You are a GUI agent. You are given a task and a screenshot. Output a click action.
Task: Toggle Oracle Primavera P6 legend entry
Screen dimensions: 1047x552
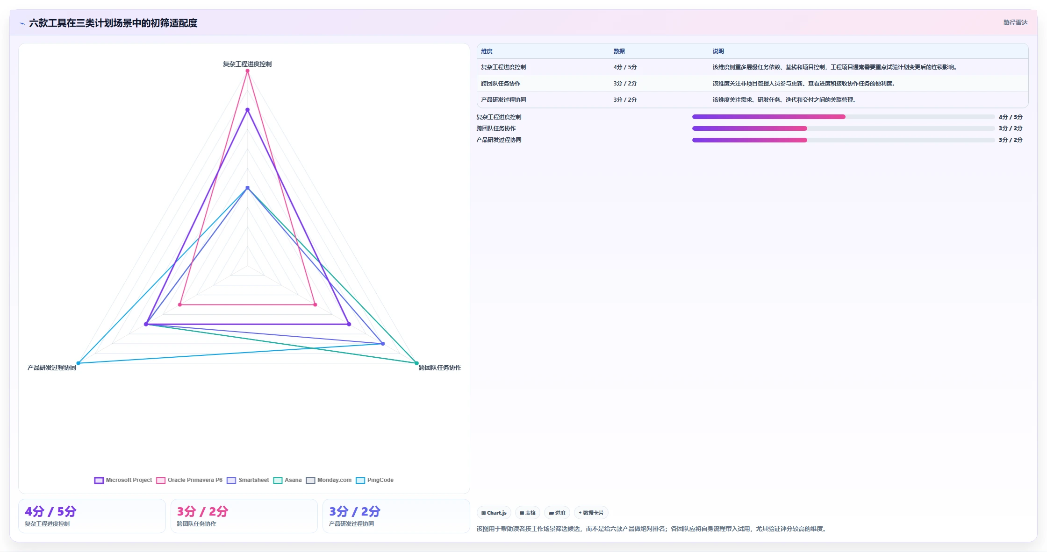pyautogui.click(x=189, y=480)
